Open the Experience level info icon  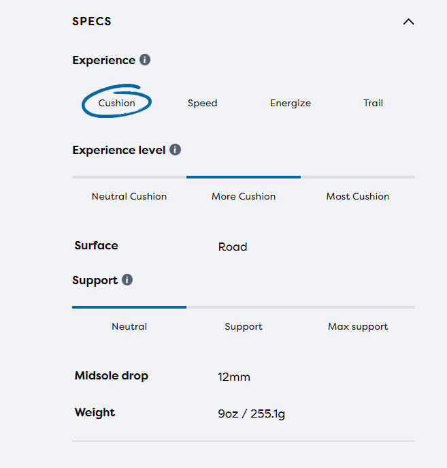(x=176, y=150)
